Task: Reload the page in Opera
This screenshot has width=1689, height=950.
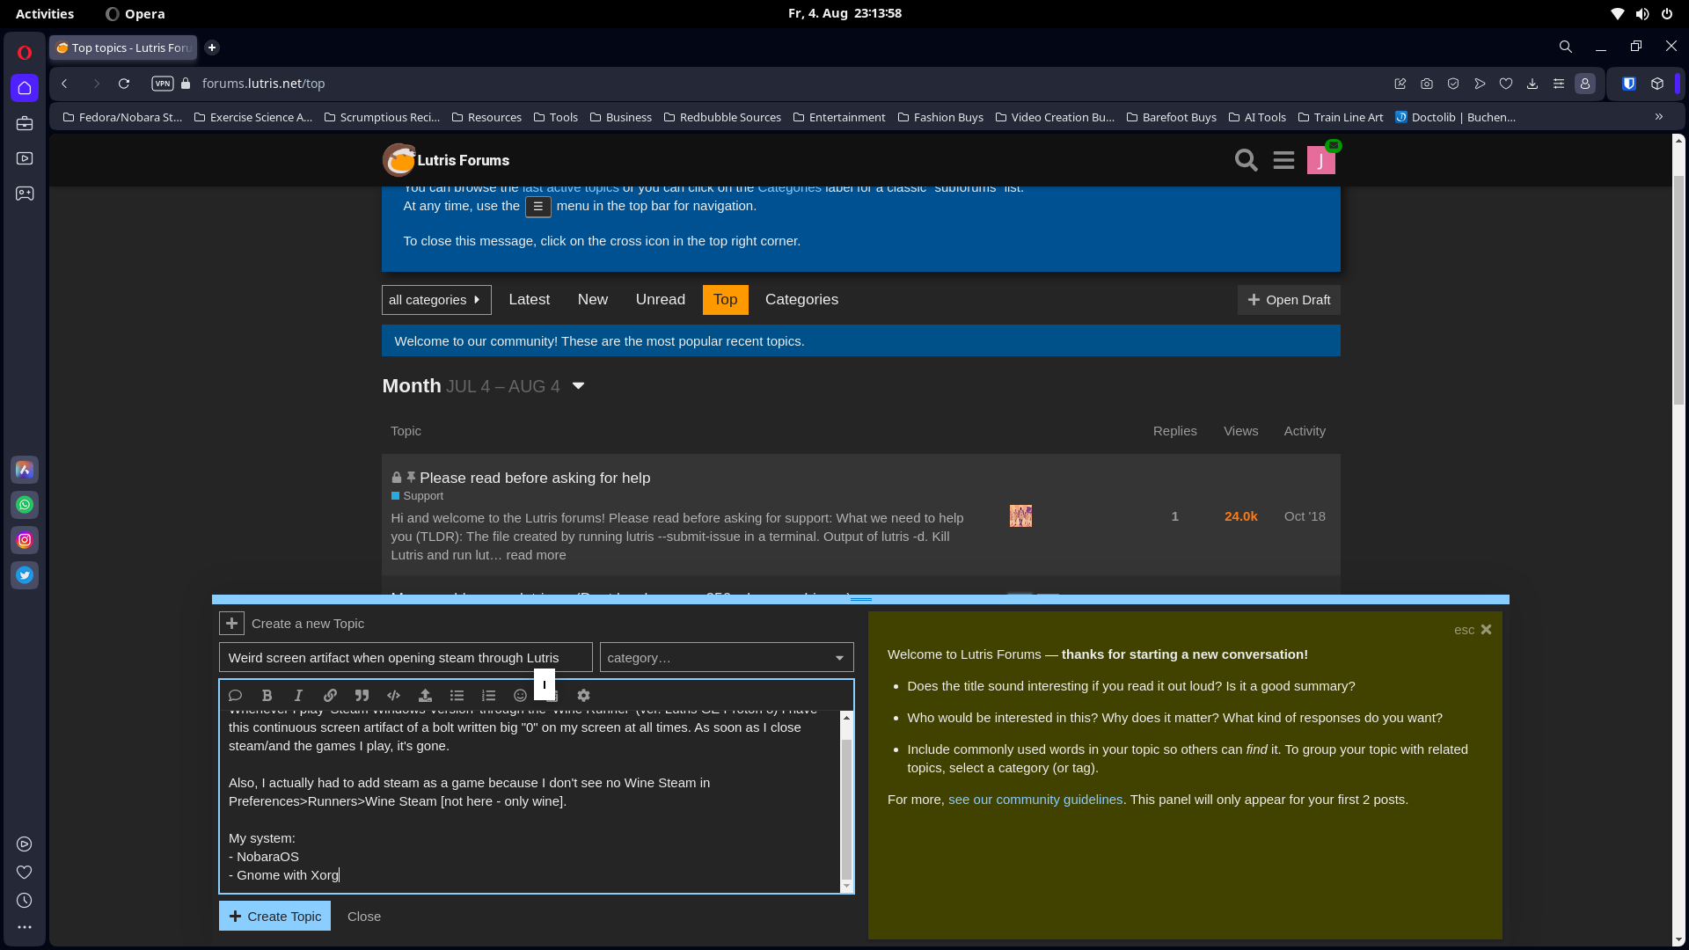Action: pyautogui.click(x=124, y=84)
